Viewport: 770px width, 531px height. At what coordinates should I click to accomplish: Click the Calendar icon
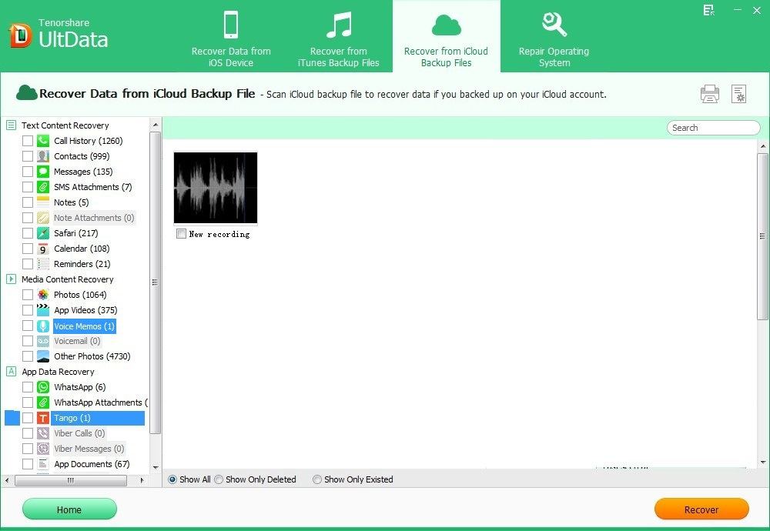click(42, 248)
